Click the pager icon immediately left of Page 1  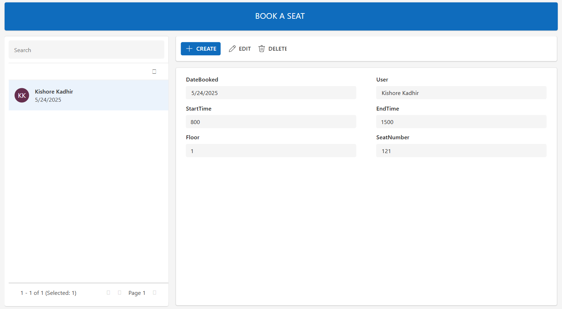(120, 293)
